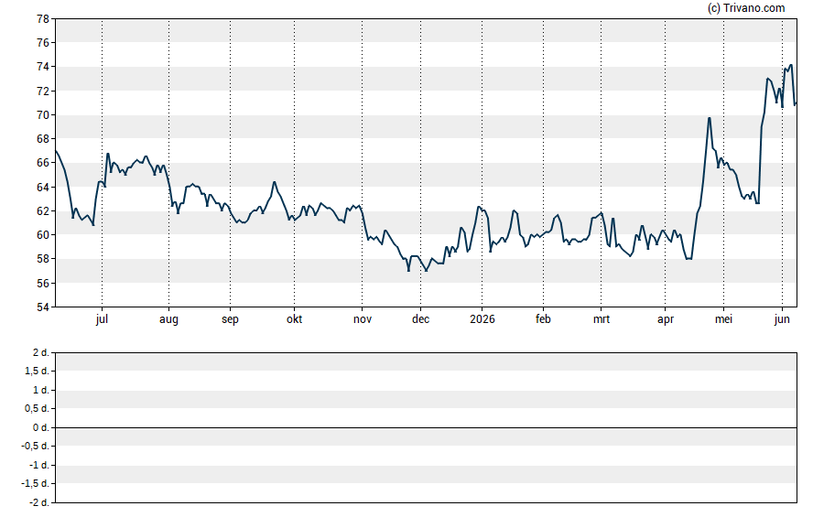Viewport: 813px width, 517px height.
Task: Click the 'dec' month label
Action: 420,319
